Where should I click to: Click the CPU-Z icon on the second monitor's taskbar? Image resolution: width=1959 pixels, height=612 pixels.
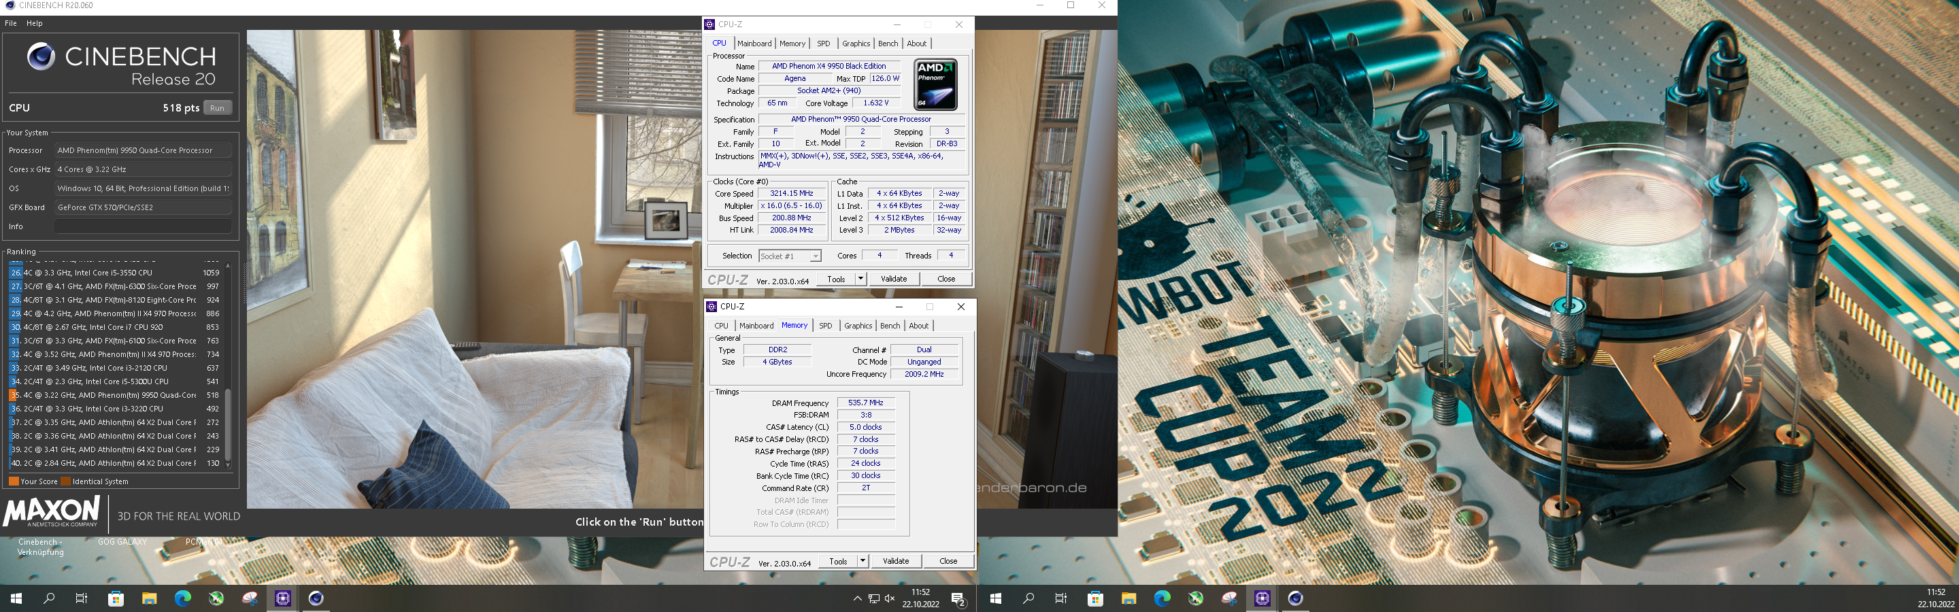coord(1262,598)
